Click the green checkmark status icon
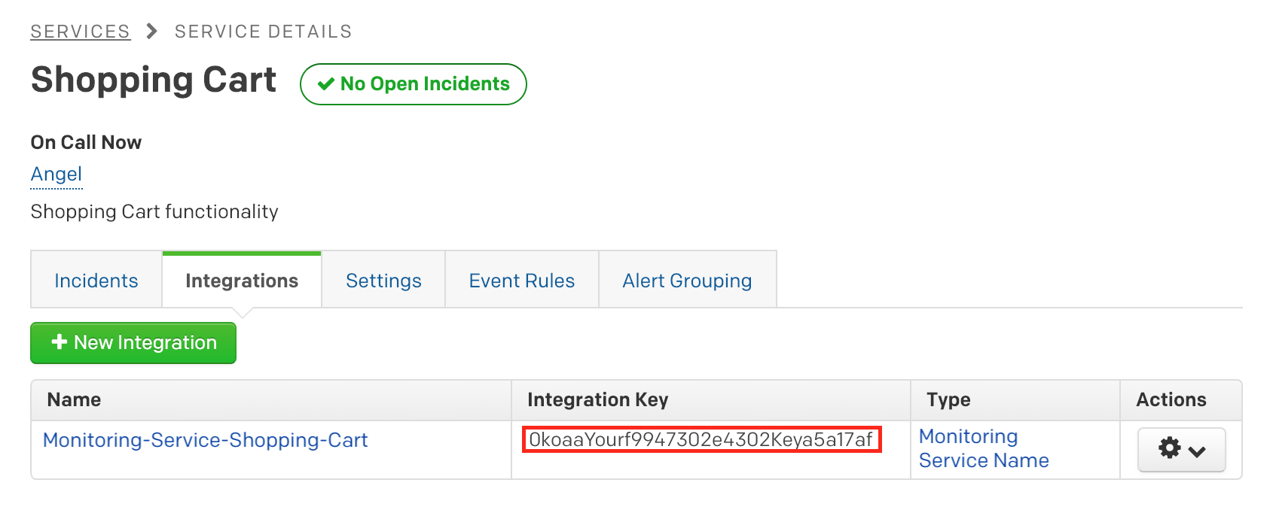The image size is (1276, 510). pyautogui.click(x=325, y=84)
